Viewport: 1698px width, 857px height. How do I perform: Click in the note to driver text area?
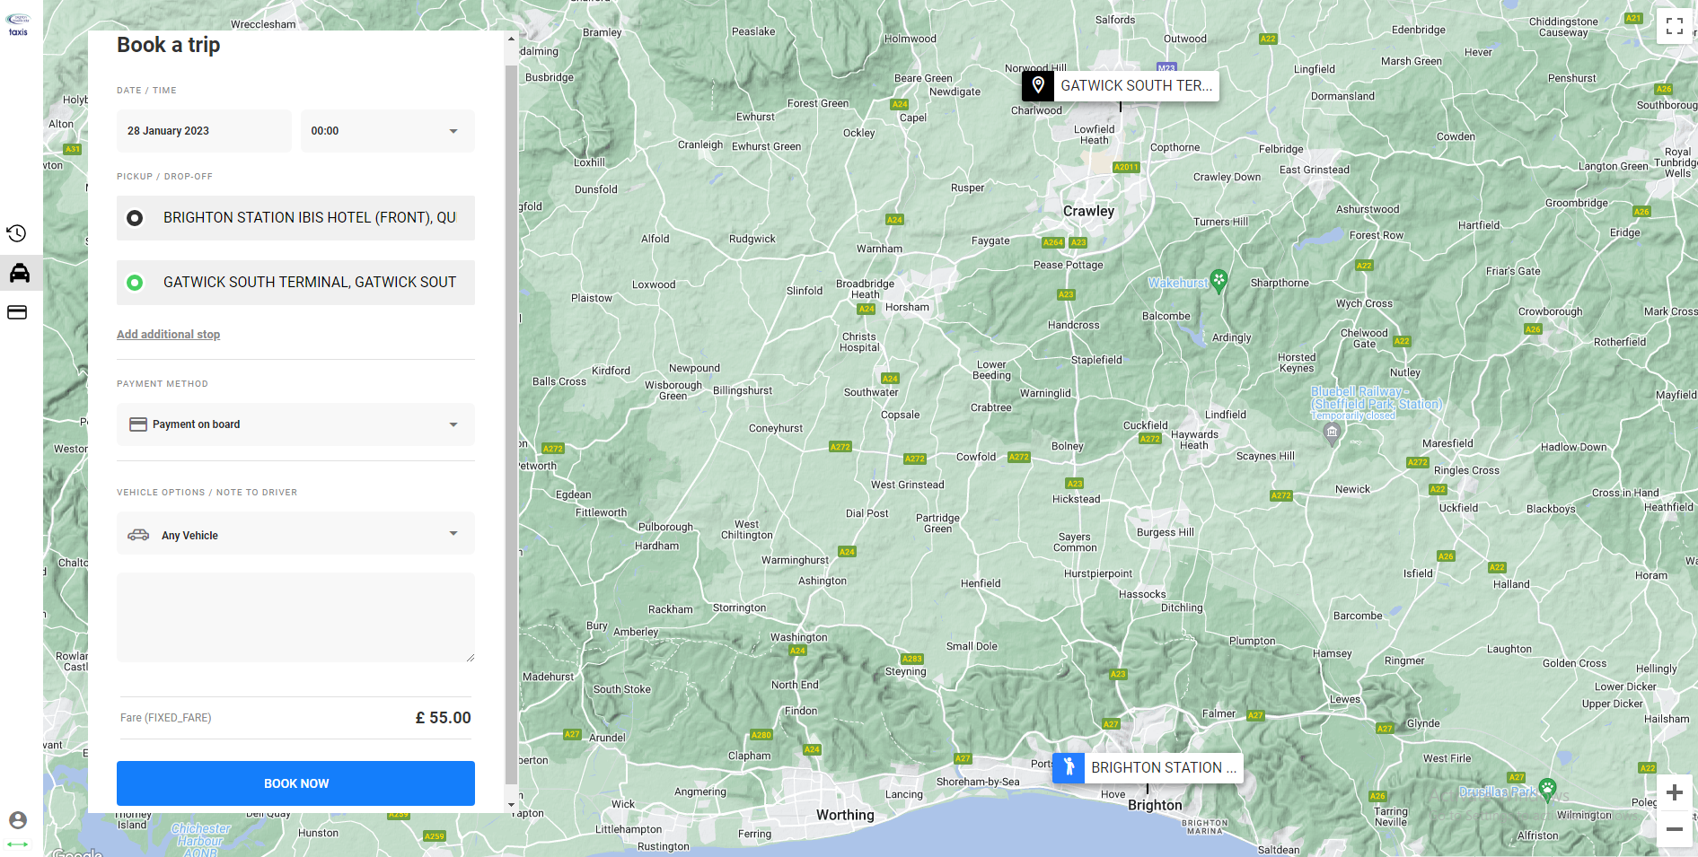click(295, 617)
